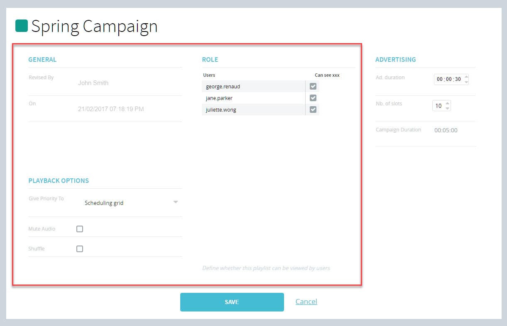
Task: Select the george.renaud user row
Action: [260, 86]
